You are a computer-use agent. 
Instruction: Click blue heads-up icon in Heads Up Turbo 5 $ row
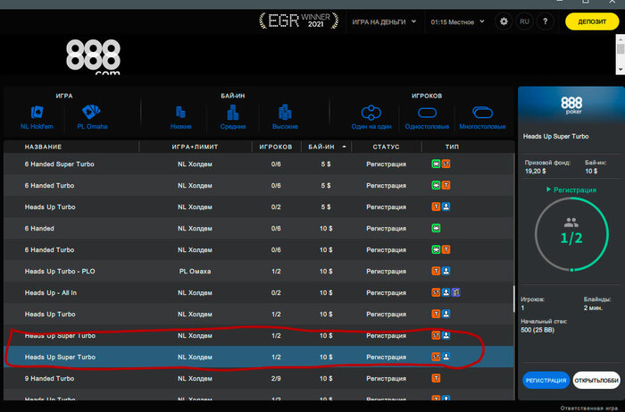coord(446,206)
